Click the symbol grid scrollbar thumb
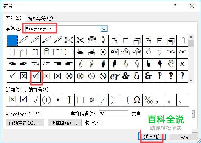 tap(191, 44)
